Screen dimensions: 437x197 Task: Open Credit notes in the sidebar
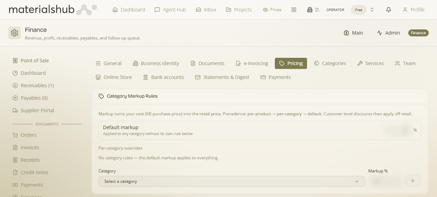click(30, 172)
